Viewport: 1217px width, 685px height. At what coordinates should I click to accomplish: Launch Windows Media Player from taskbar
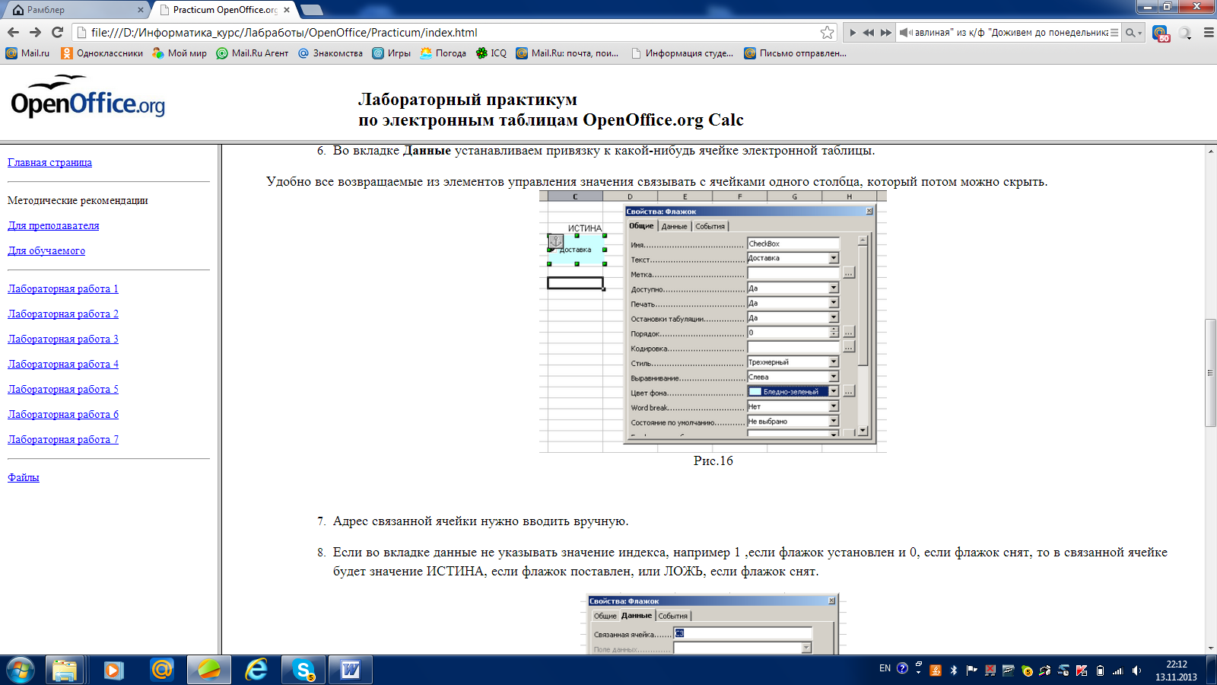pyautogui.click(x=113, y=670)
